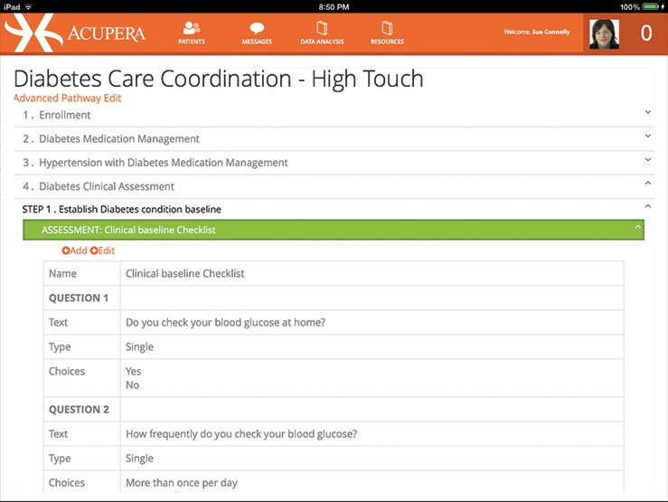The height and width of the screenshot is (502, 668).
Task: Click Sue Connelly's profile photo
Action: coord(604,33)
